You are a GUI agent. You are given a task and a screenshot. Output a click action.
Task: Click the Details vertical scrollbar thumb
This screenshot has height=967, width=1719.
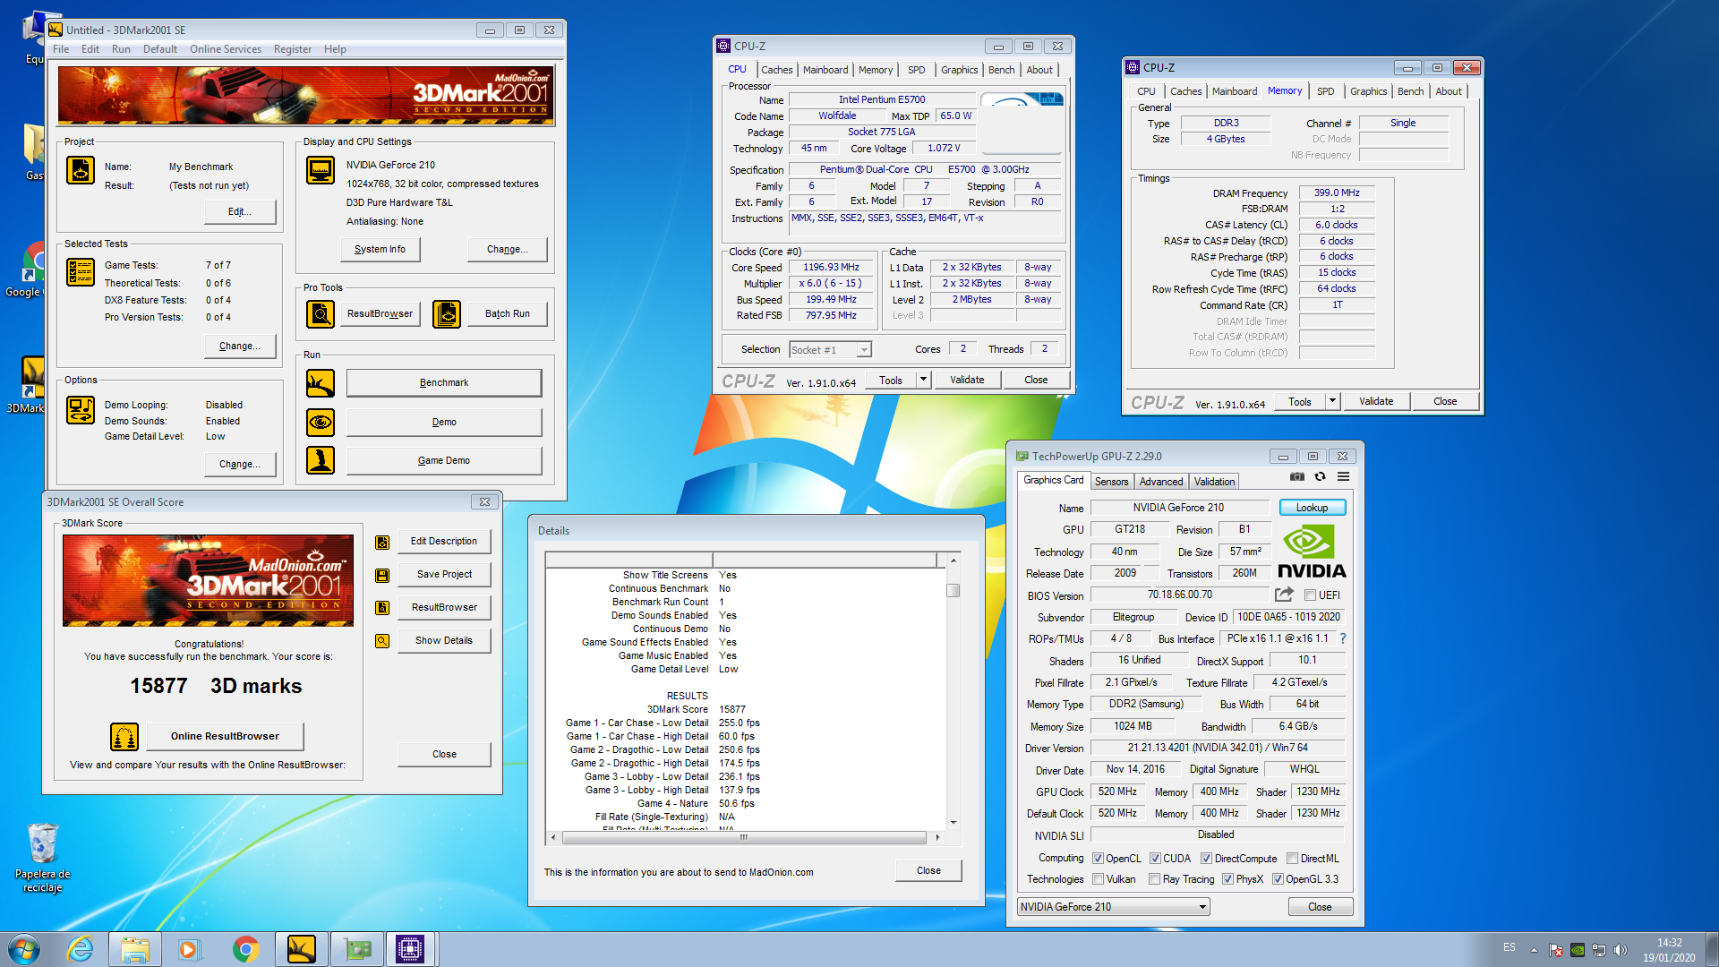pyautogui.click(x=954, y=591)
